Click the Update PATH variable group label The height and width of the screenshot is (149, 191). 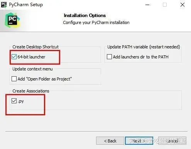tap(144, 47)
